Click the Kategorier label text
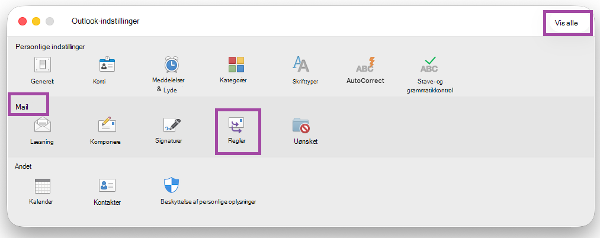The height and width of the screenshot is (238, 600). click(x=233, y=81)
